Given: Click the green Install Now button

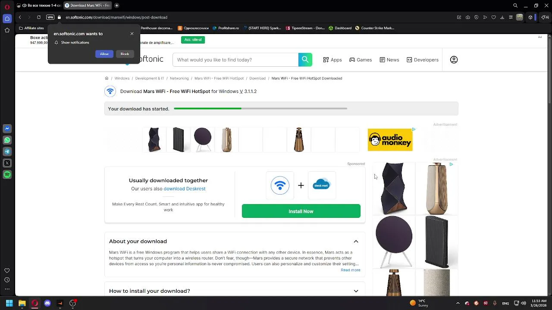Looking at the screenshot, I should pos(301,211).
